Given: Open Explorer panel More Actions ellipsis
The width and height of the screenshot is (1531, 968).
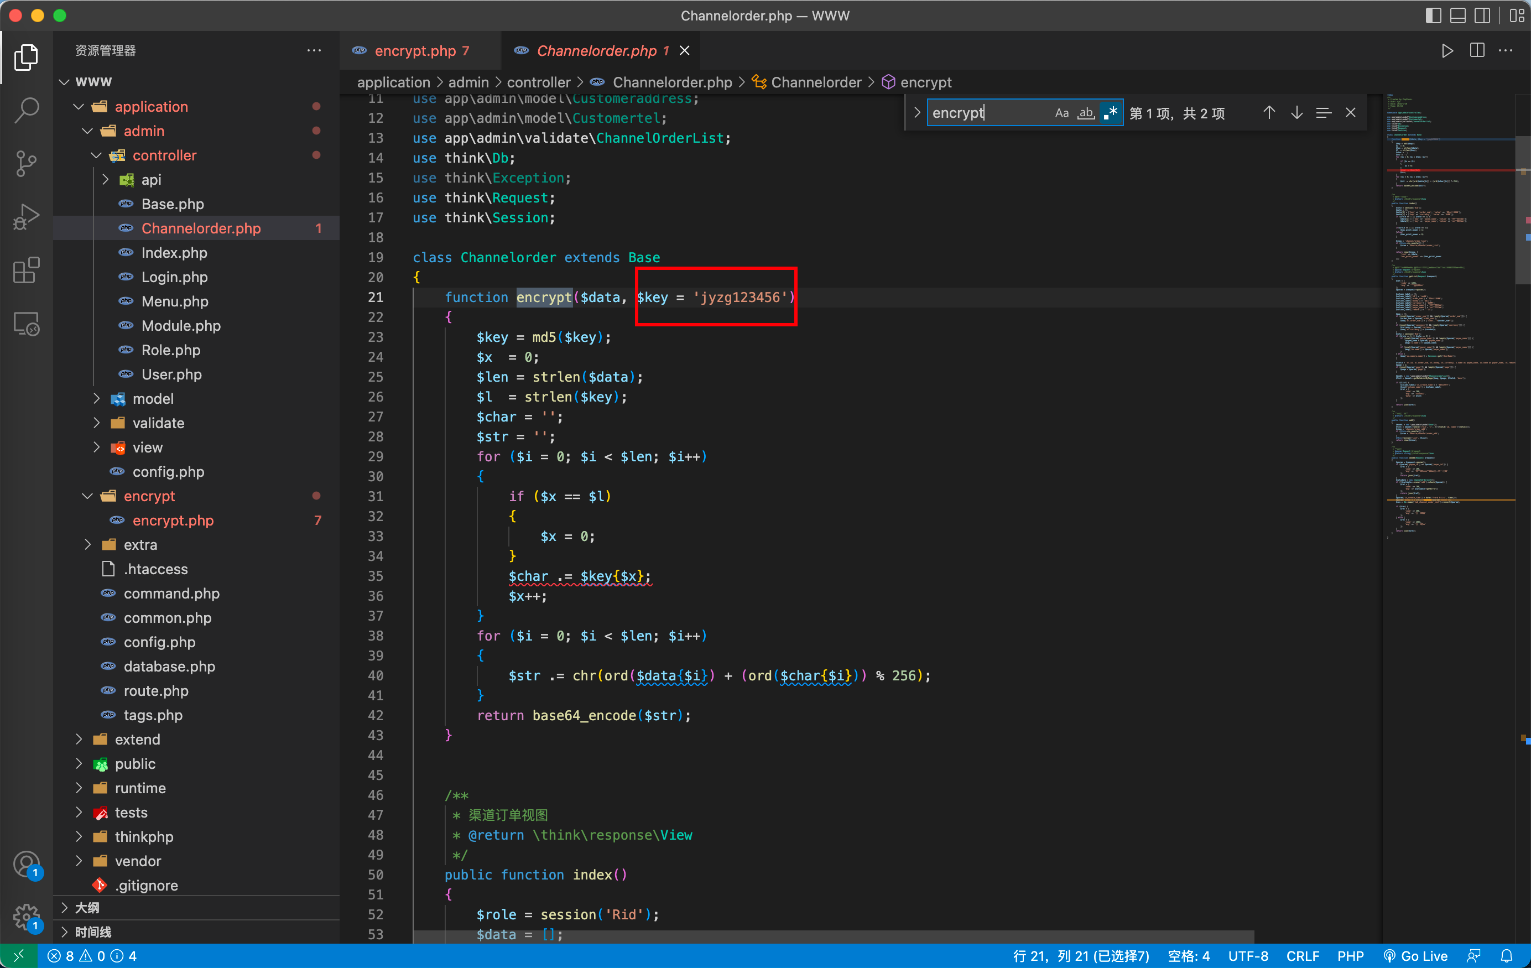Looking at the screenshot, I should pos(314,51).
